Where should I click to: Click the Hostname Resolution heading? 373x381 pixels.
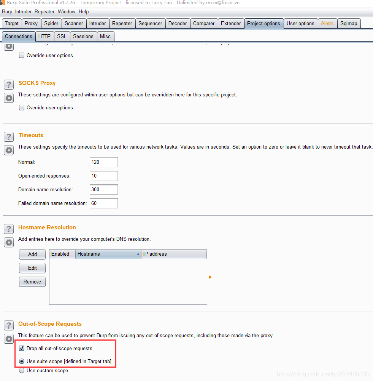point(47,227)
